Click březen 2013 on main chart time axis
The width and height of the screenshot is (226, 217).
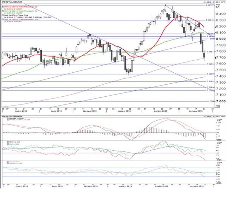point(90,111)
